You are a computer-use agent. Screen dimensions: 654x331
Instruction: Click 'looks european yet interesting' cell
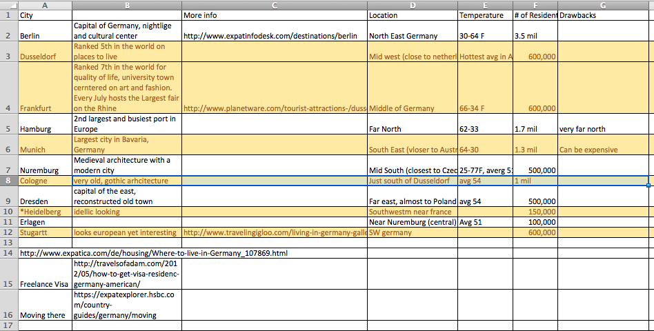(127, 232)
